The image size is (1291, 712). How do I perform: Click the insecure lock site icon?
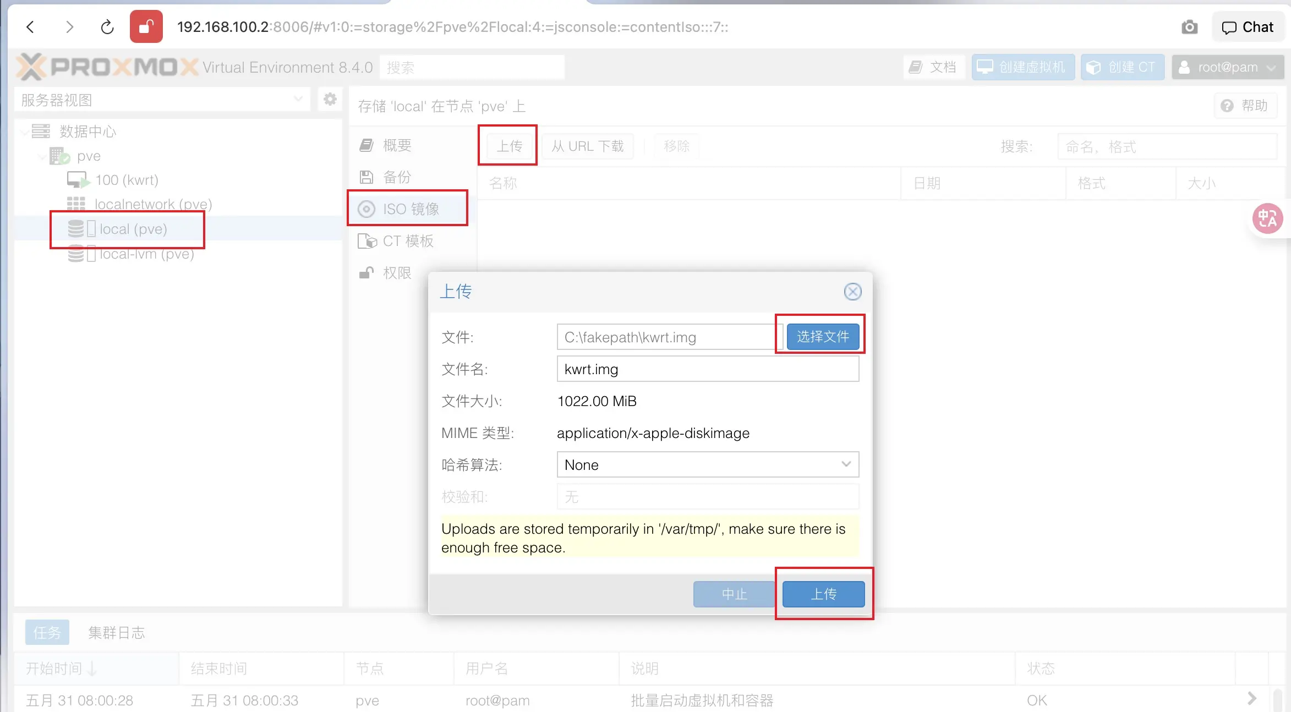pyautogui.click(x=146, y=26)
